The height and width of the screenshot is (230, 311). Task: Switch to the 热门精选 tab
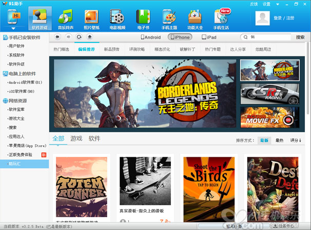tap(61, 50)
